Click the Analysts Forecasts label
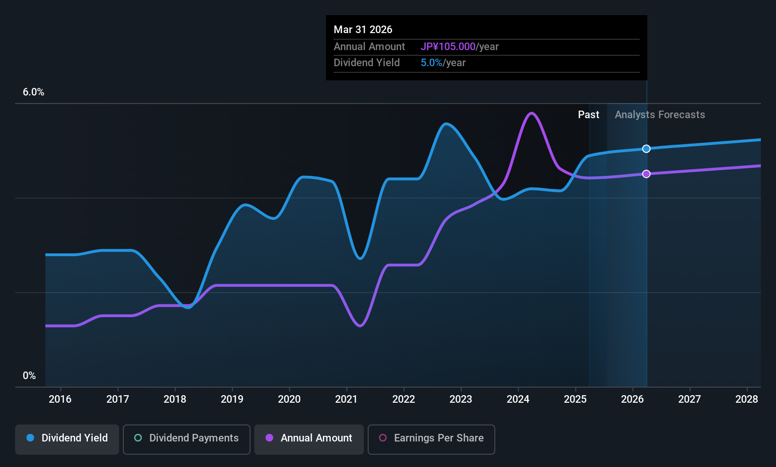 click(660, 115)
